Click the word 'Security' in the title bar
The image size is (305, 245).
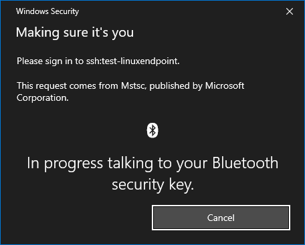65,11
